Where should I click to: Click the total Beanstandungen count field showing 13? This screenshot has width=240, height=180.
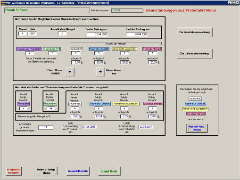pos(46,127)
